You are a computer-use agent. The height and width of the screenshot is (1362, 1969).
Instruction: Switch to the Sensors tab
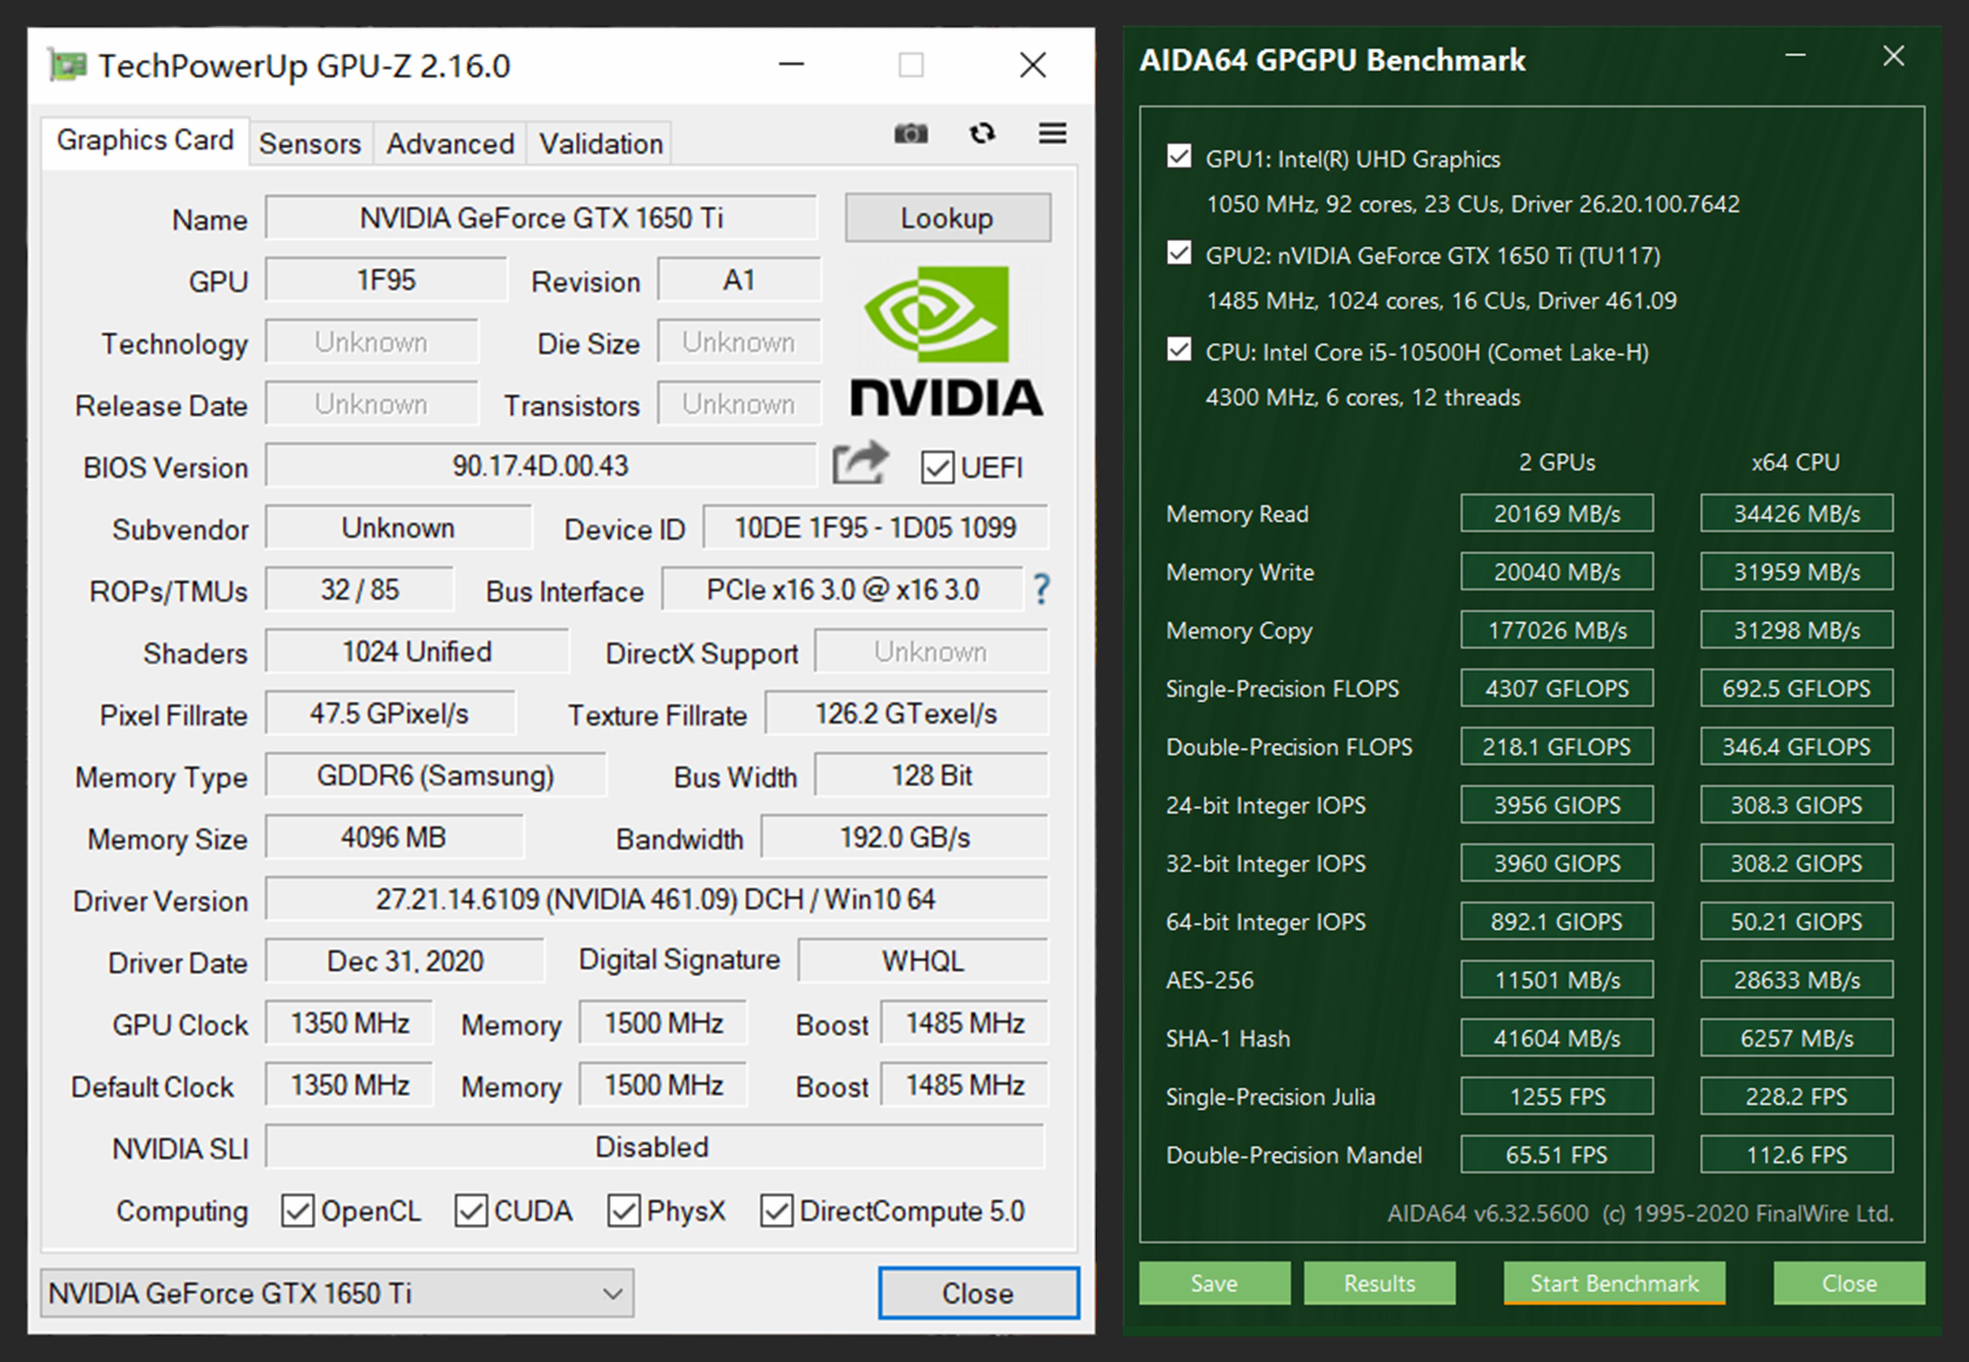pyautogui.click(x=310, y=143)
